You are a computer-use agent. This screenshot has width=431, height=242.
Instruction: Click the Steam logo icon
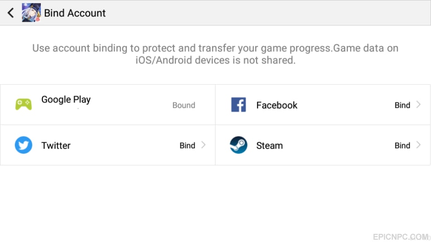[x=239, y=145]
